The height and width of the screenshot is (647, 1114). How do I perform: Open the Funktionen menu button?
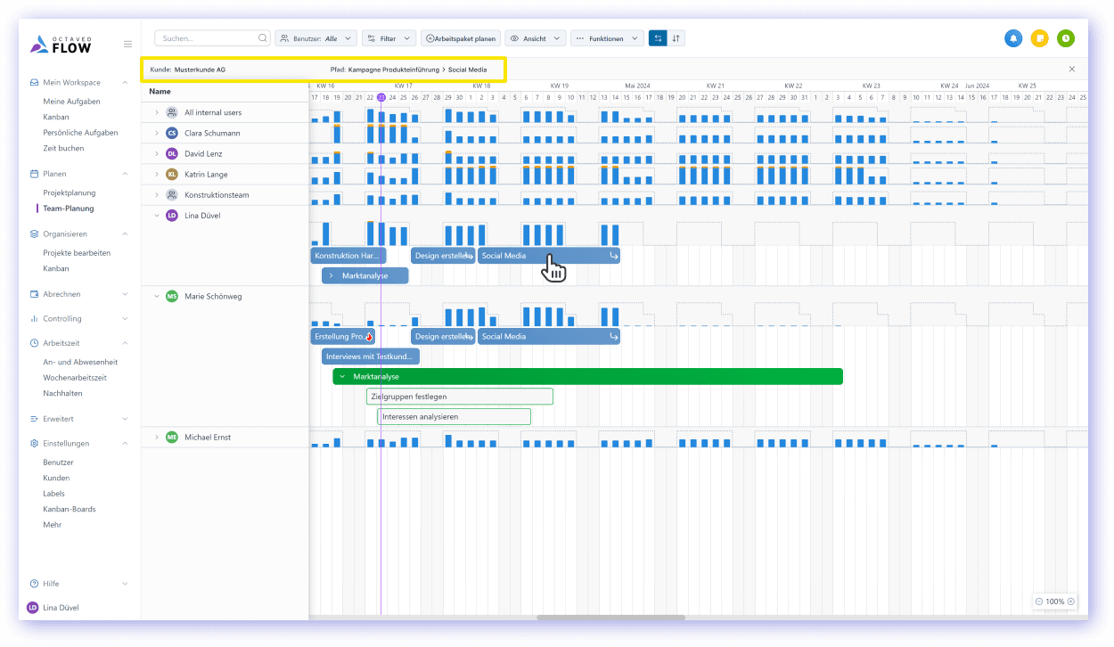pyautogui.click(x=607, y=38)
